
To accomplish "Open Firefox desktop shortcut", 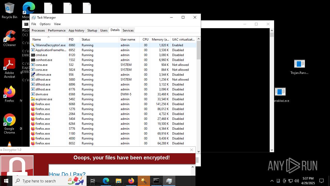I will tap(10, 94).
